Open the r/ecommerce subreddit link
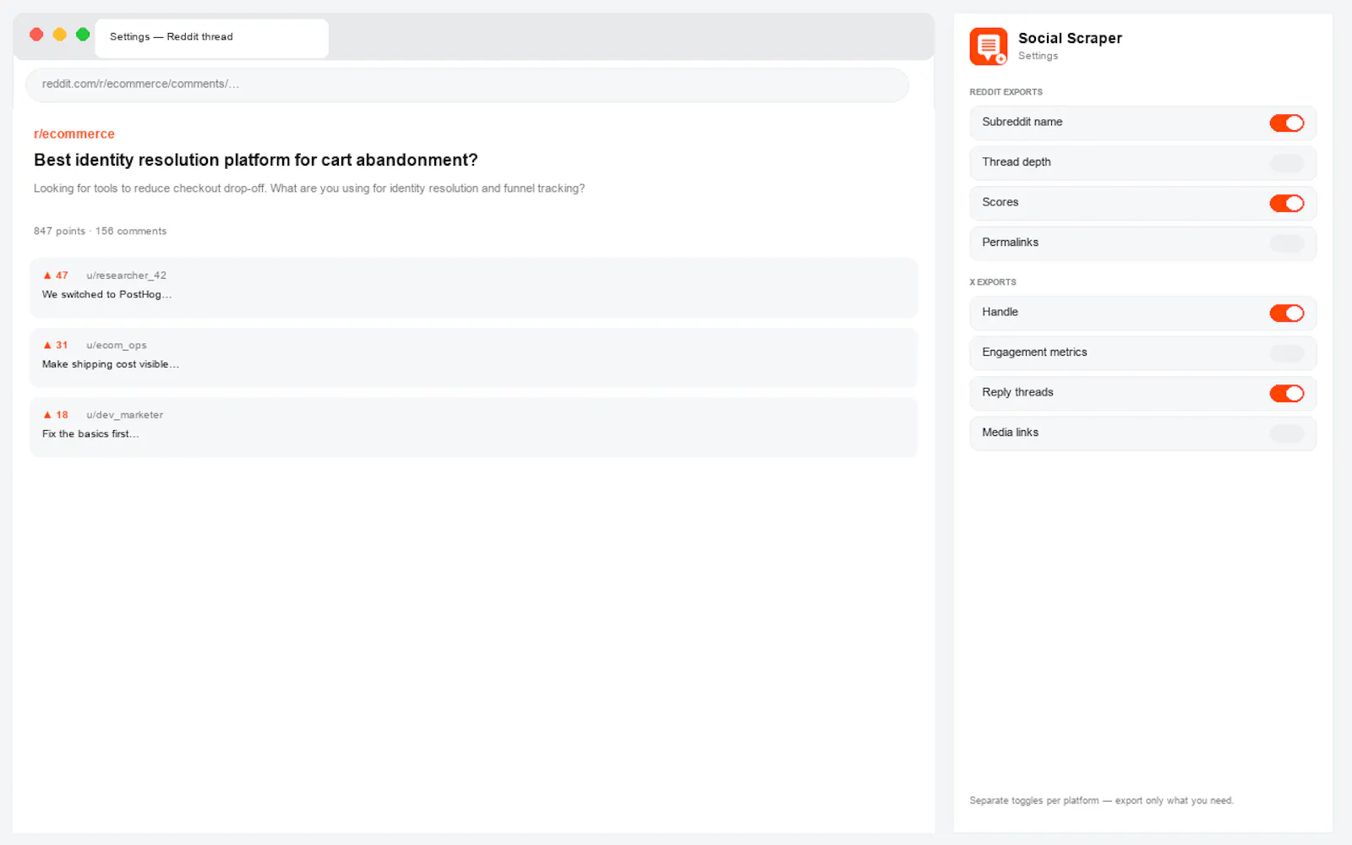Image resolution: width=1352 pixels, height=845 pixels. pos(74,134)
